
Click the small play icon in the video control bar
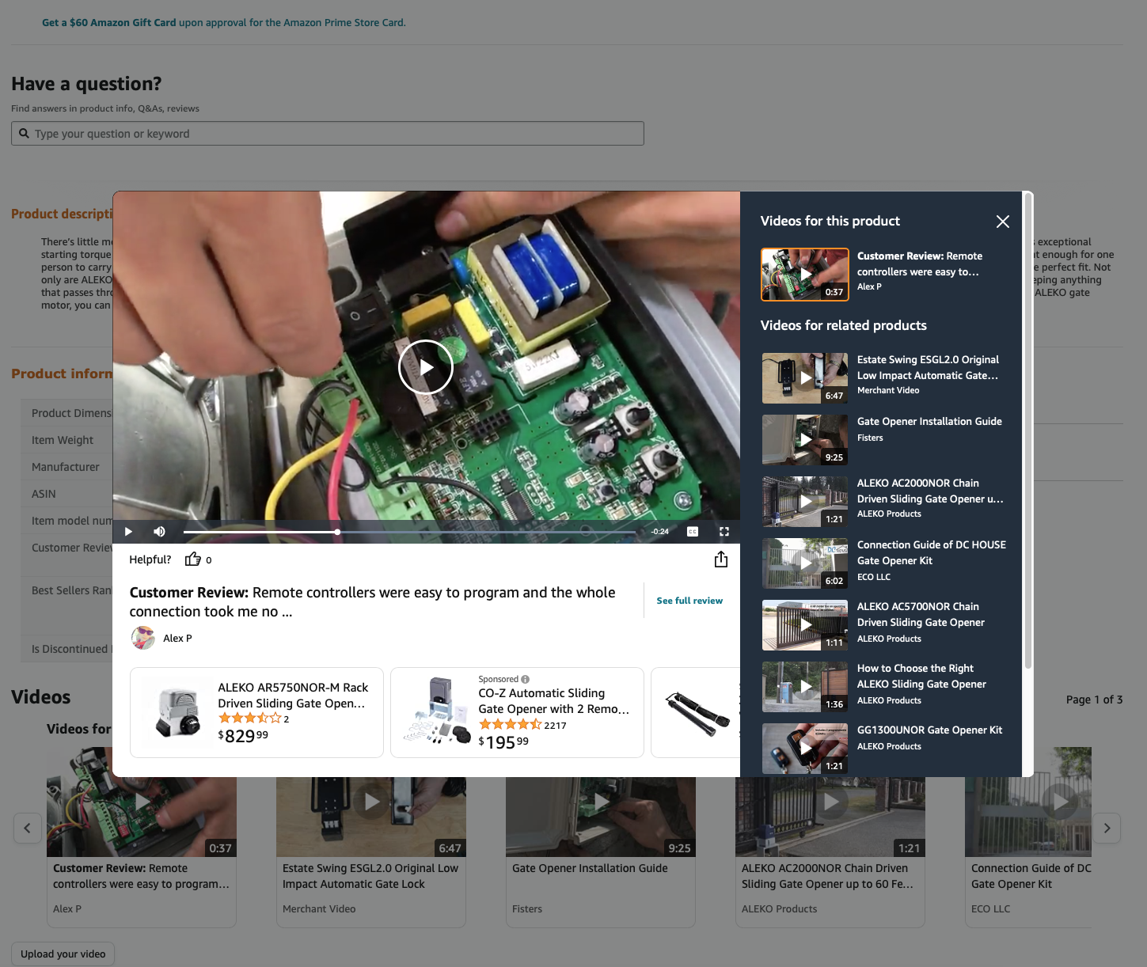[128, 532]
